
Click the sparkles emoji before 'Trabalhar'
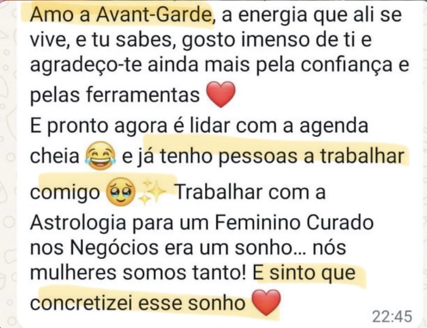click(x=152, y=191)
